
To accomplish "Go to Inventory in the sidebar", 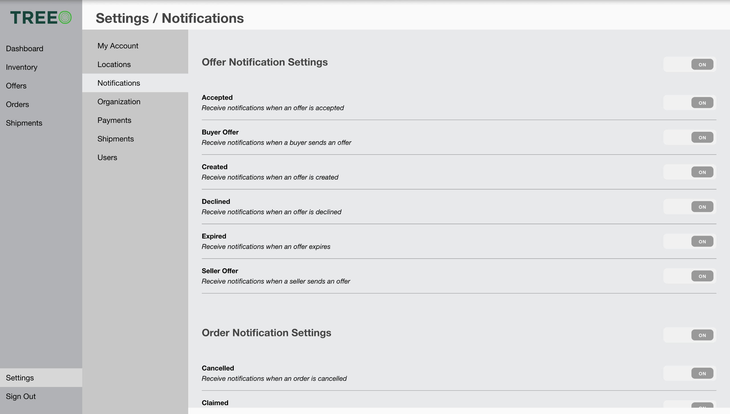I will [x=22, y=67].
